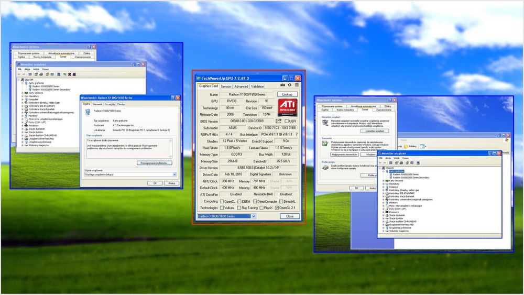Screen dimensions: 524x295
Task: Click the Menedżer urządzeń section icon in System Properties
Action: pyautogui.click(x=325, y=123)
